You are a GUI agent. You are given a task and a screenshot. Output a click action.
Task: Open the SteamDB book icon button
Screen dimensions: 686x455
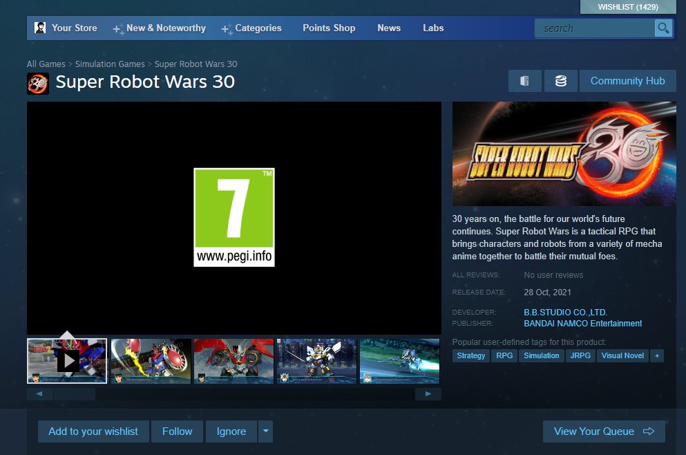tap(524, 81)
